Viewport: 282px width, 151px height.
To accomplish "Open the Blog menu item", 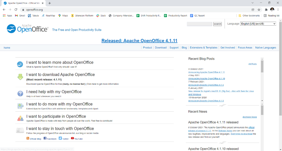I will tap(184, 48).
